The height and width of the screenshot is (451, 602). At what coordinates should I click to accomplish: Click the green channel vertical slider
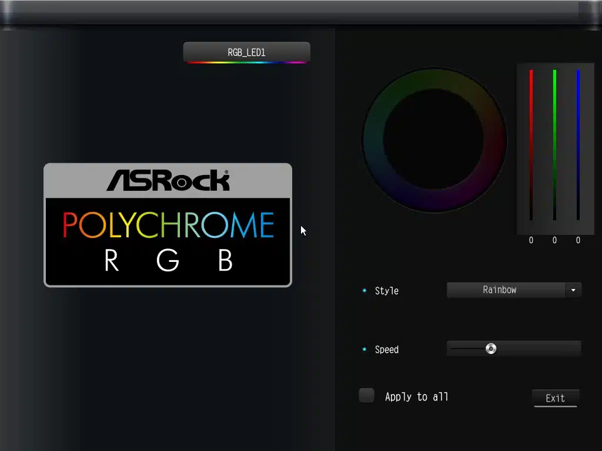pyautogui.click(x=554, y=145)
